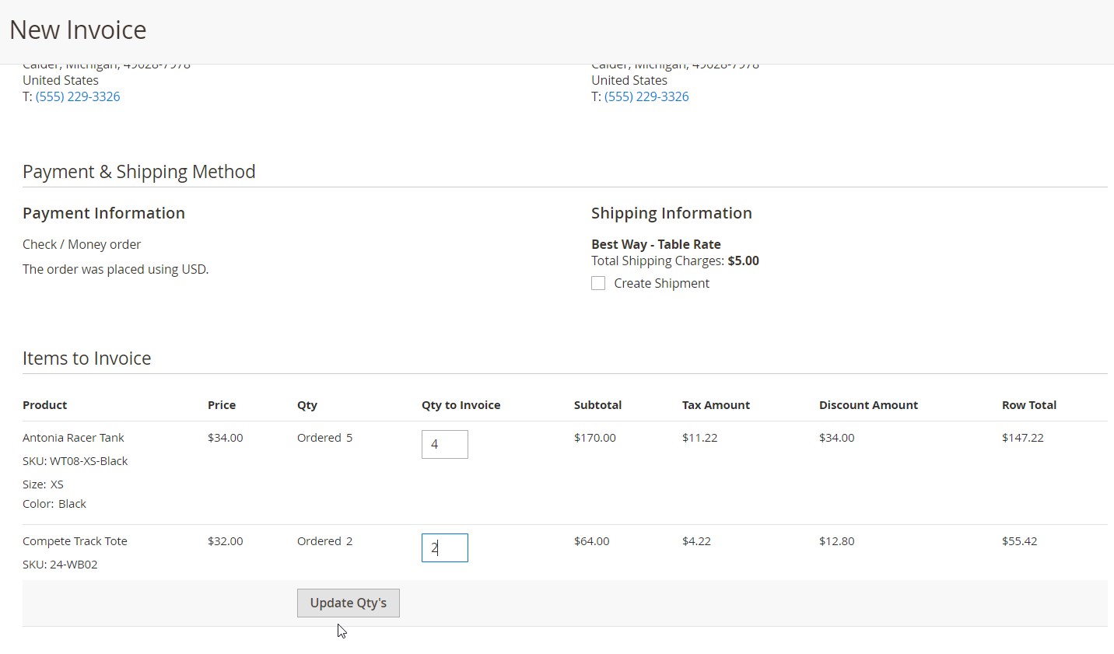Viewport: 1114px width, 654px height.
Task: Click the Update Qty's button
Action: pyautogui.click(x=348, y=603)
